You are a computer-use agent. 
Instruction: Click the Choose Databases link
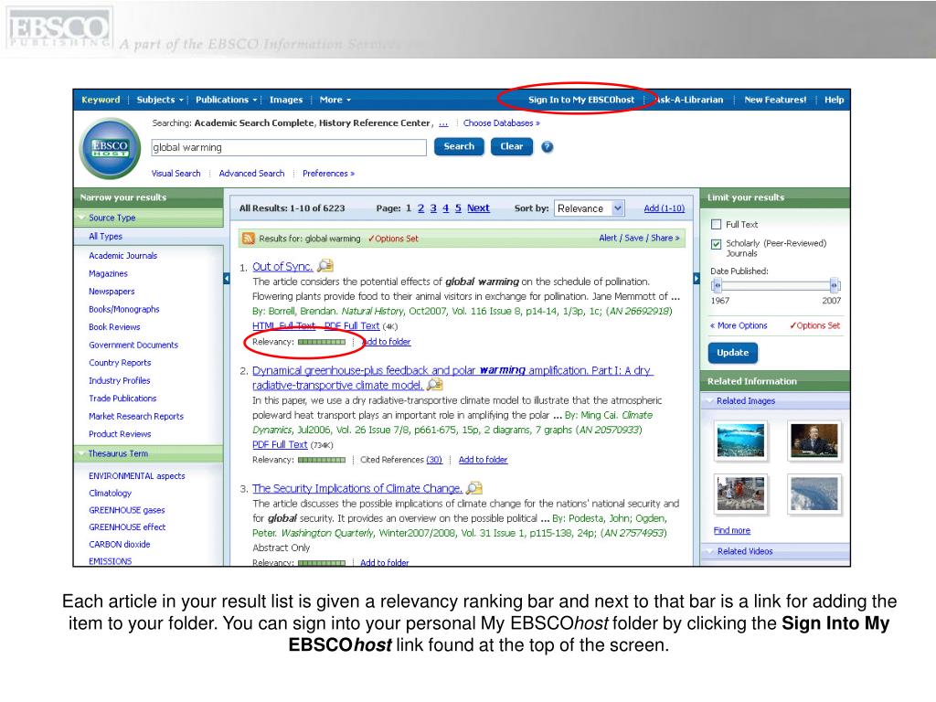pyautogui.click(x=502, y=123)
